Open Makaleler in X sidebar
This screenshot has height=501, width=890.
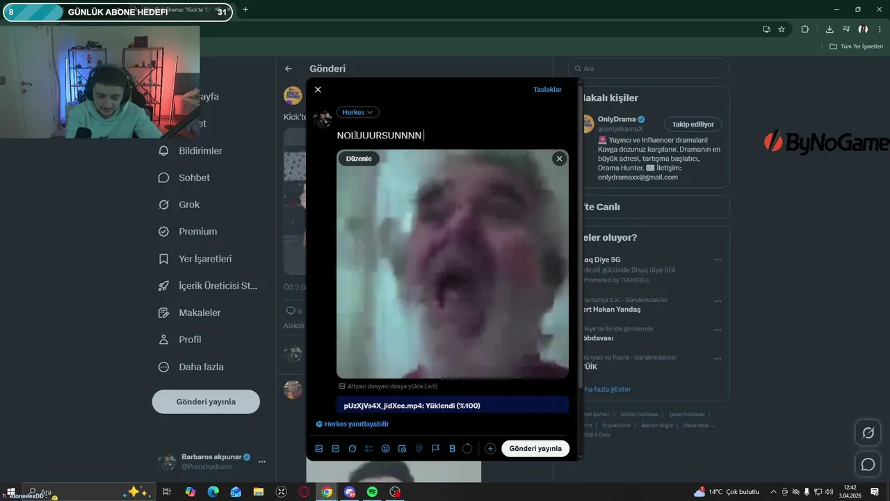[191, 313]
